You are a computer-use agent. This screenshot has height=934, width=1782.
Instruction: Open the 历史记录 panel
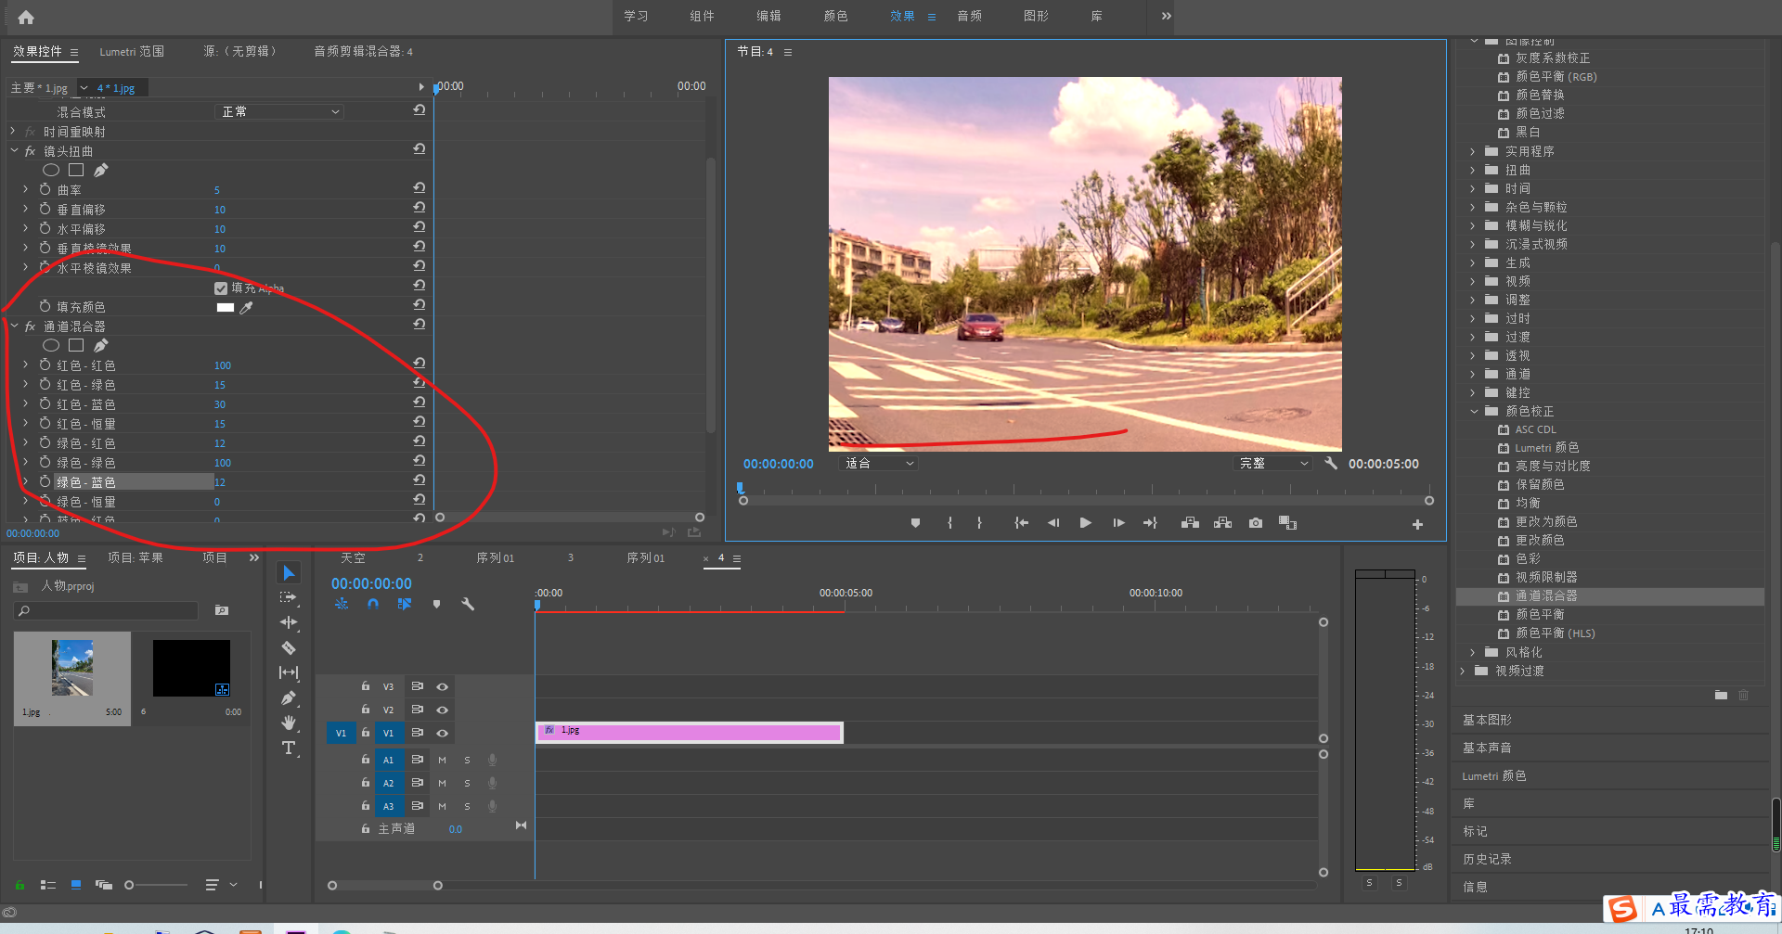(1487, 859)
